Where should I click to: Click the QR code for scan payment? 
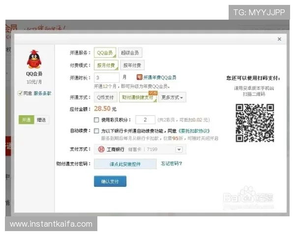pyautogui.click(x=255, y=123)
